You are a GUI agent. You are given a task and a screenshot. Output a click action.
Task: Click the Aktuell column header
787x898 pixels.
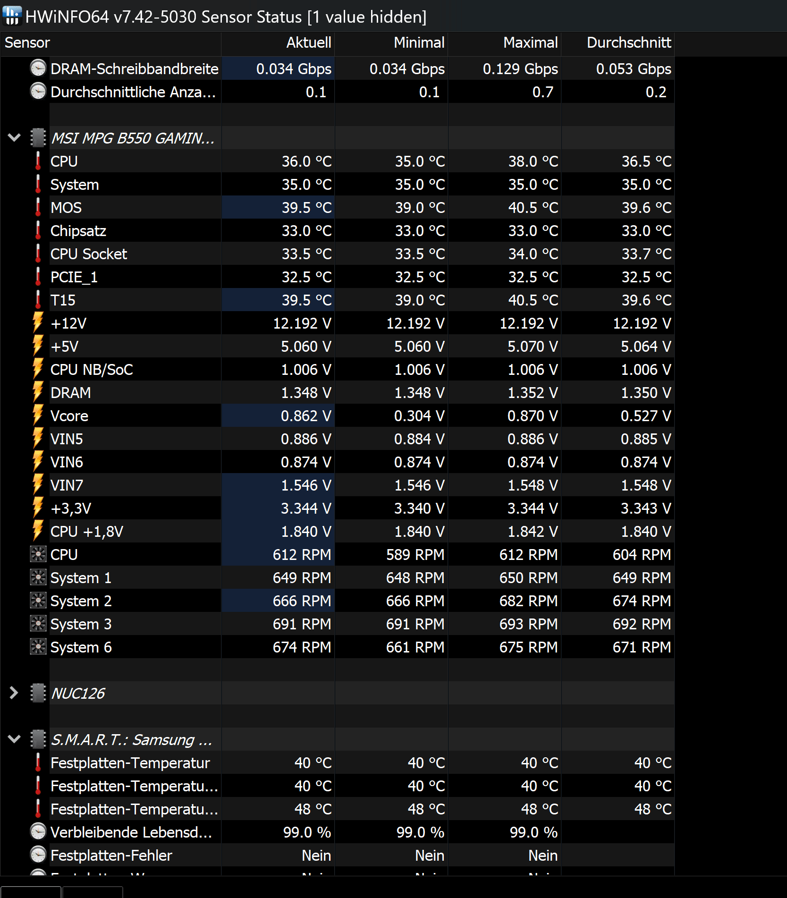pyautogui.click(x=308, y=43)
